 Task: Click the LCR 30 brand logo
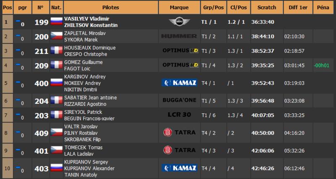point(179,115)
